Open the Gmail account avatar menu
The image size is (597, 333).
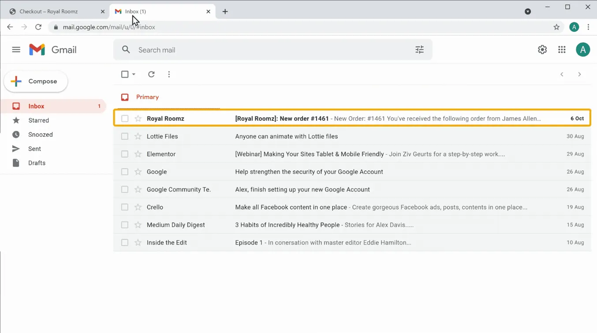point(583,50)
